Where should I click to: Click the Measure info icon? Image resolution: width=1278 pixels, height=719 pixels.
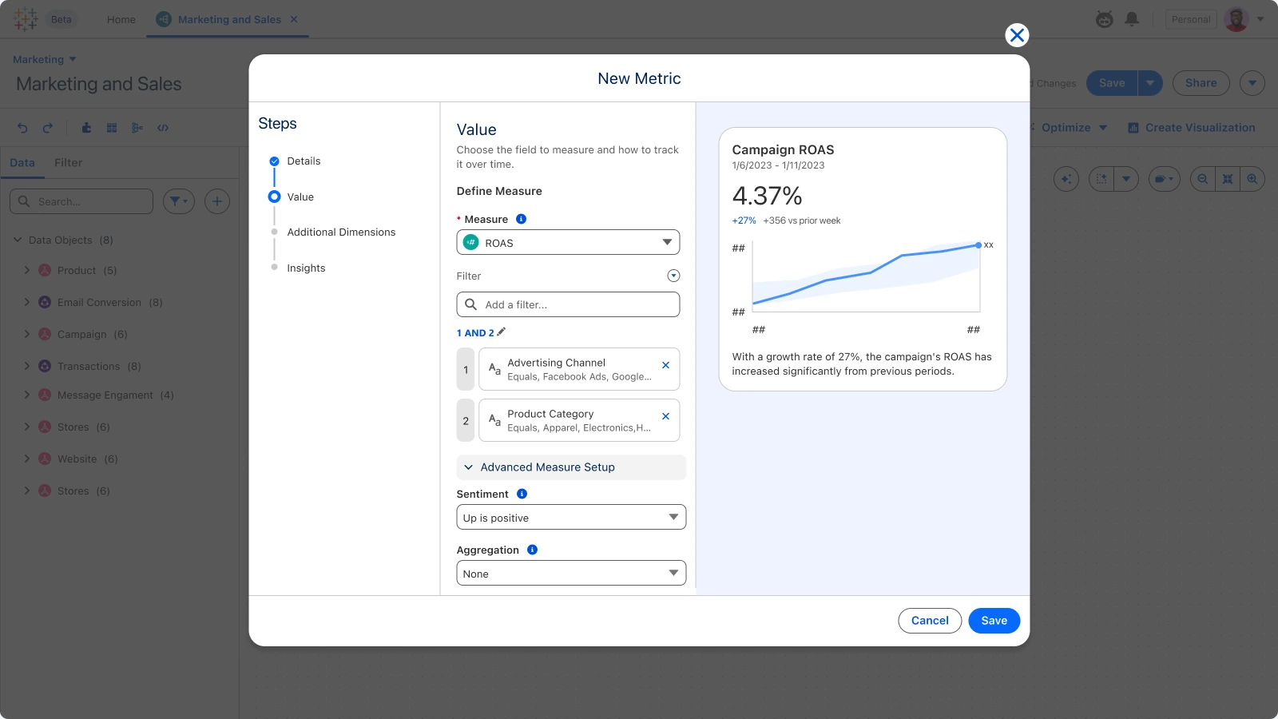click(521, 219)
